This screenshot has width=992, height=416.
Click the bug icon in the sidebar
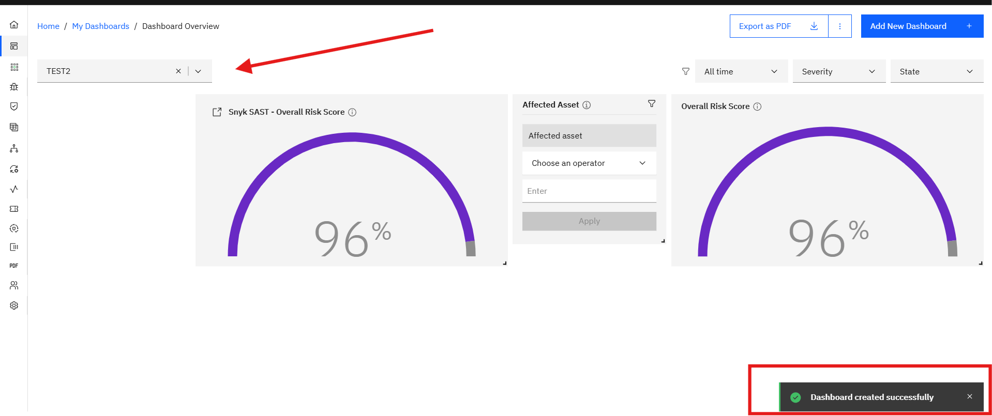tap(14, 87)
